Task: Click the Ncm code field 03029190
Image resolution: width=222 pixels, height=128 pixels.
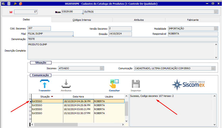Action: [72, 12]
